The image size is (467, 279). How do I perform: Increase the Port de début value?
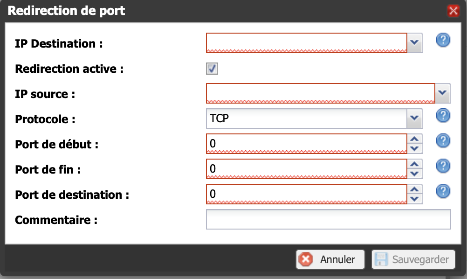(x=415, y=139)
